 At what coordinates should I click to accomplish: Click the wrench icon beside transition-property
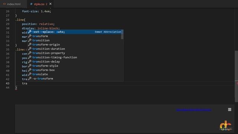[30, 53]
